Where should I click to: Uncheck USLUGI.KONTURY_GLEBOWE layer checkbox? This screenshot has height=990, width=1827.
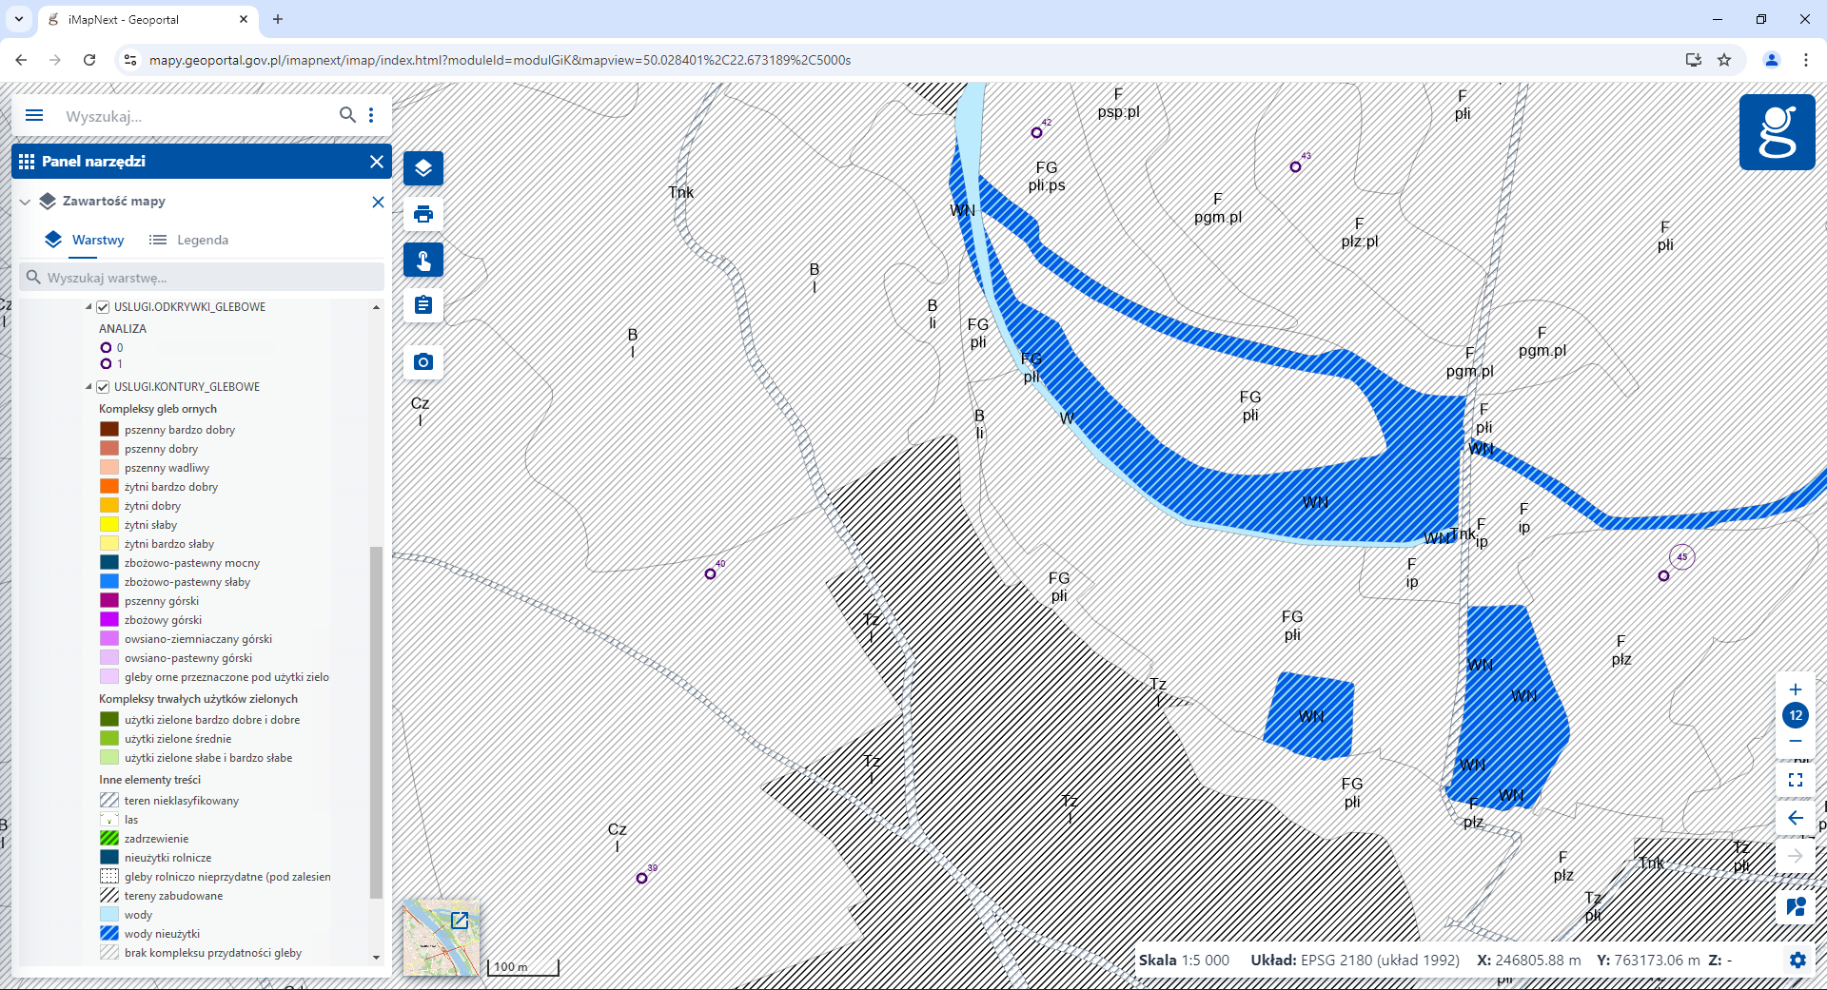pos(103,387)
